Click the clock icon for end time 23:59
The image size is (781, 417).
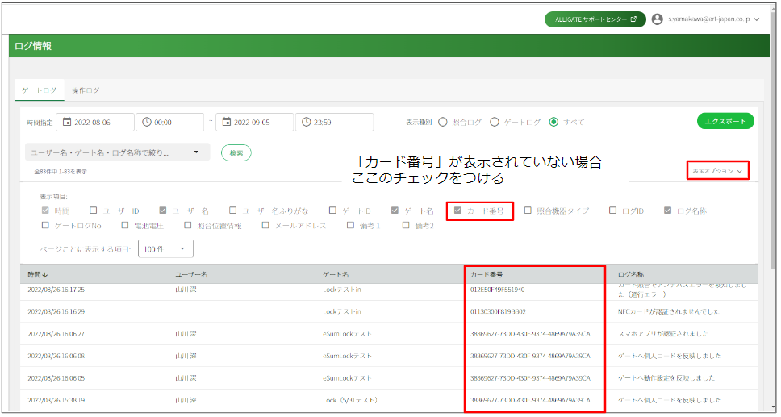coord(306,122)
